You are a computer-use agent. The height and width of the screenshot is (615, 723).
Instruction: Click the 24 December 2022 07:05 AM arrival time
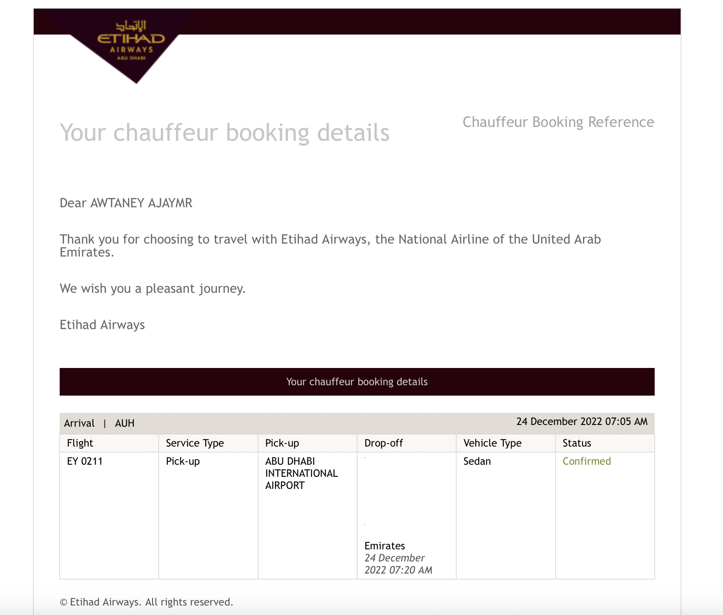pyautogui.click(x=582, y=422)
